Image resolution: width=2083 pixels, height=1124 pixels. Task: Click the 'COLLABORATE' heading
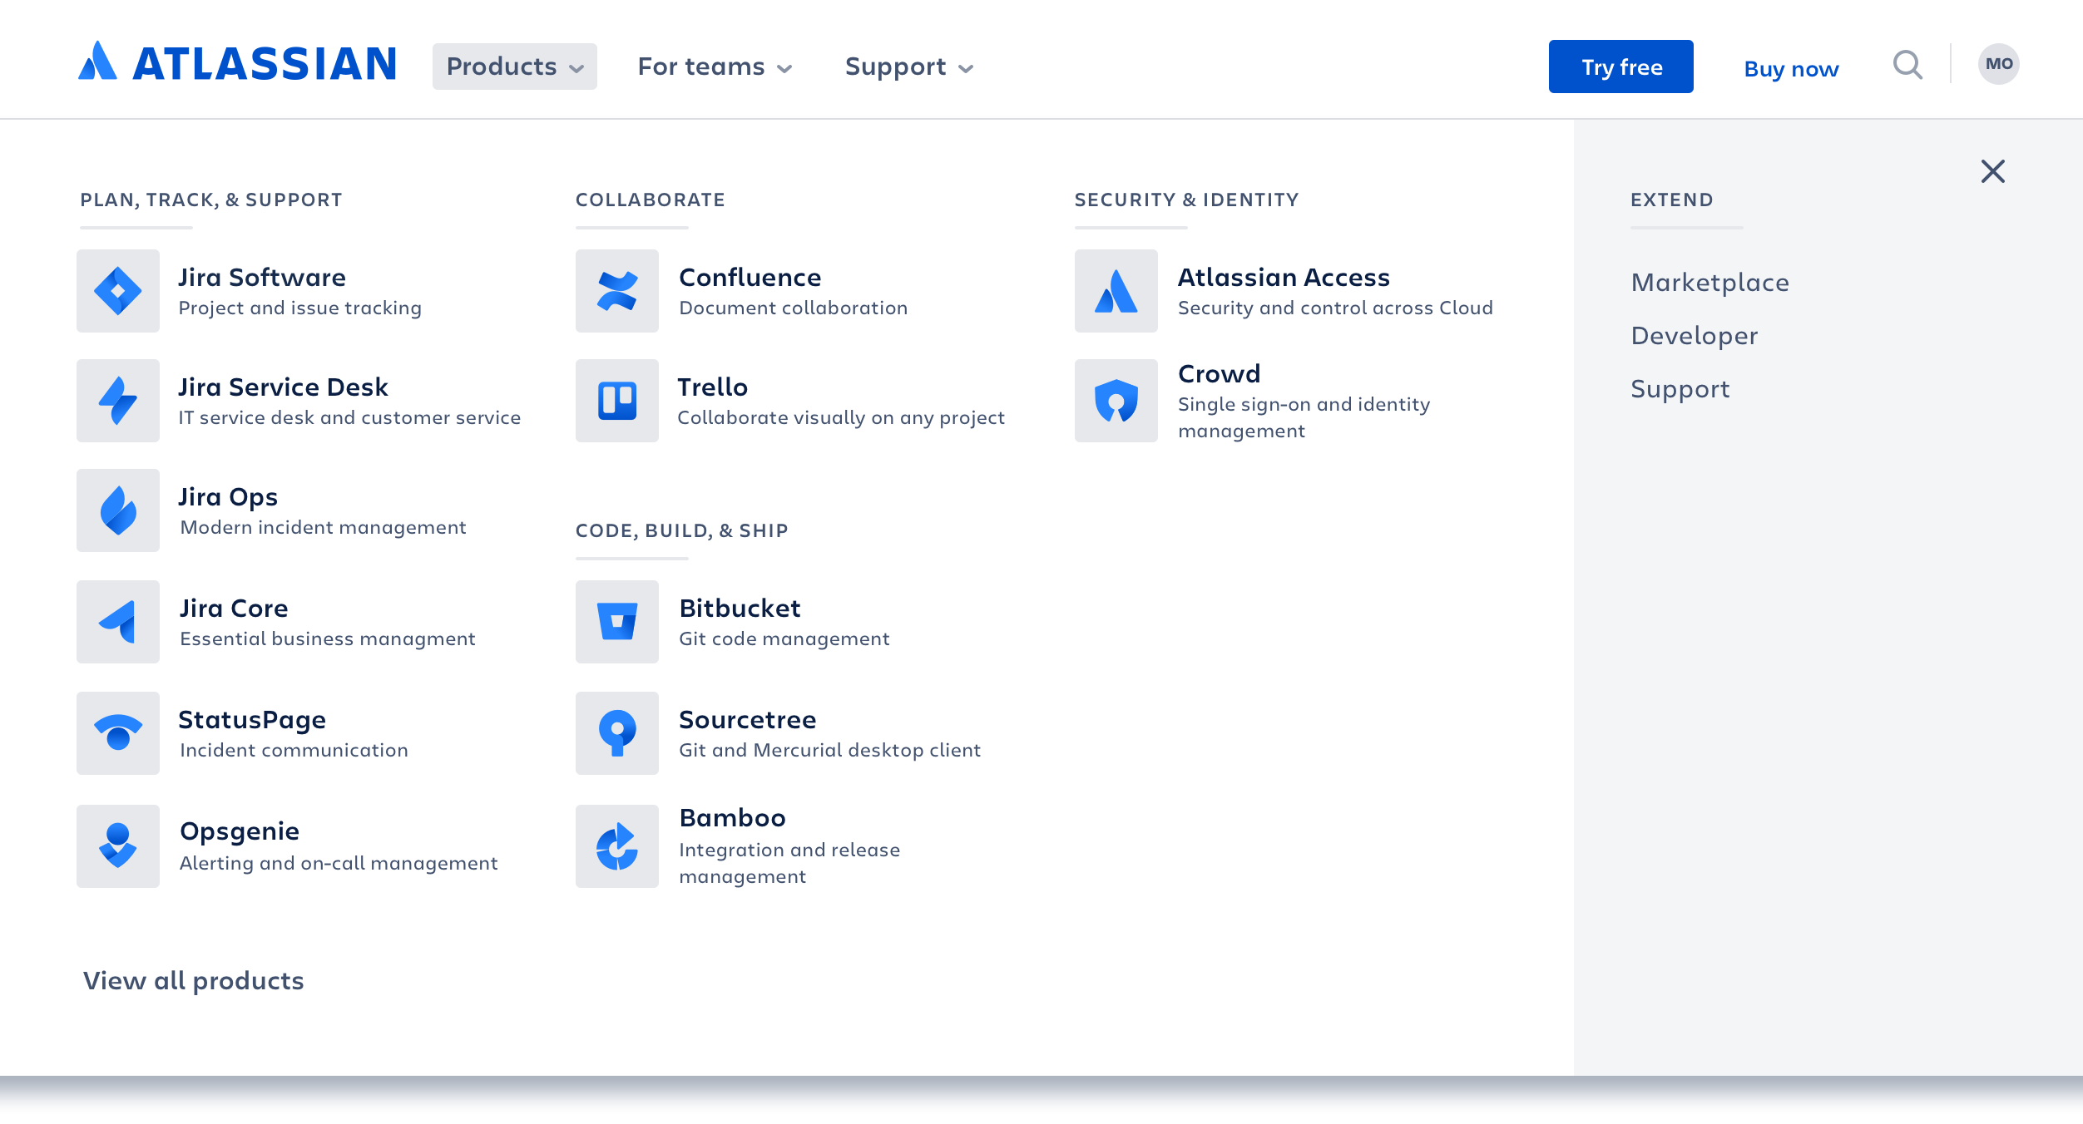[x=651, y=200]
